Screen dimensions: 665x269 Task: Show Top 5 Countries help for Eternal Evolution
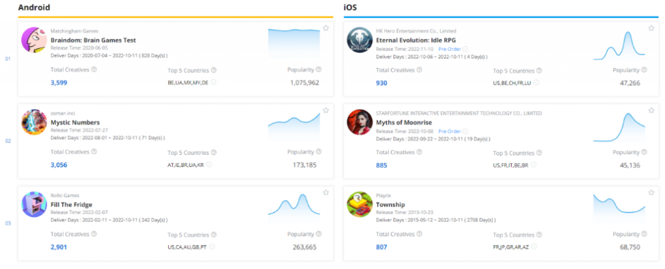pyautogui.click(x=539, y=70)
